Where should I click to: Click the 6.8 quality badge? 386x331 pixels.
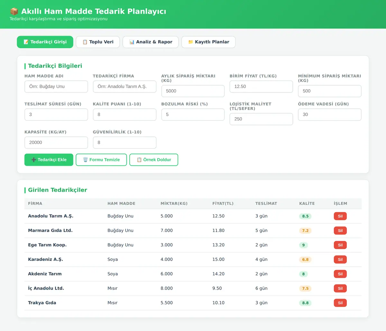[305, 260]
